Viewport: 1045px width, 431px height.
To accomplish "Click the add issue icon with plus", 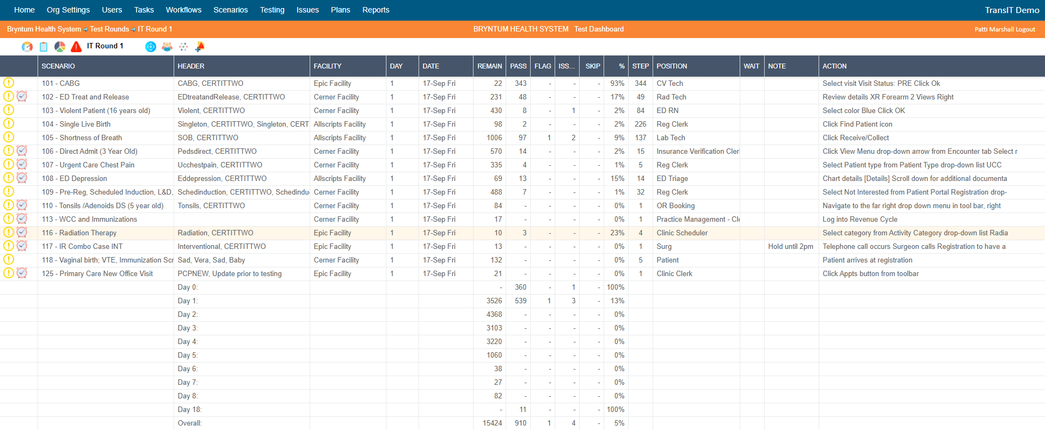I will [200, 47].
